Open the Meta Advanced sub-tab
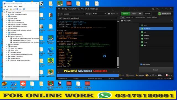This screenshot has height=100, width=177. (x=140, y=17)
